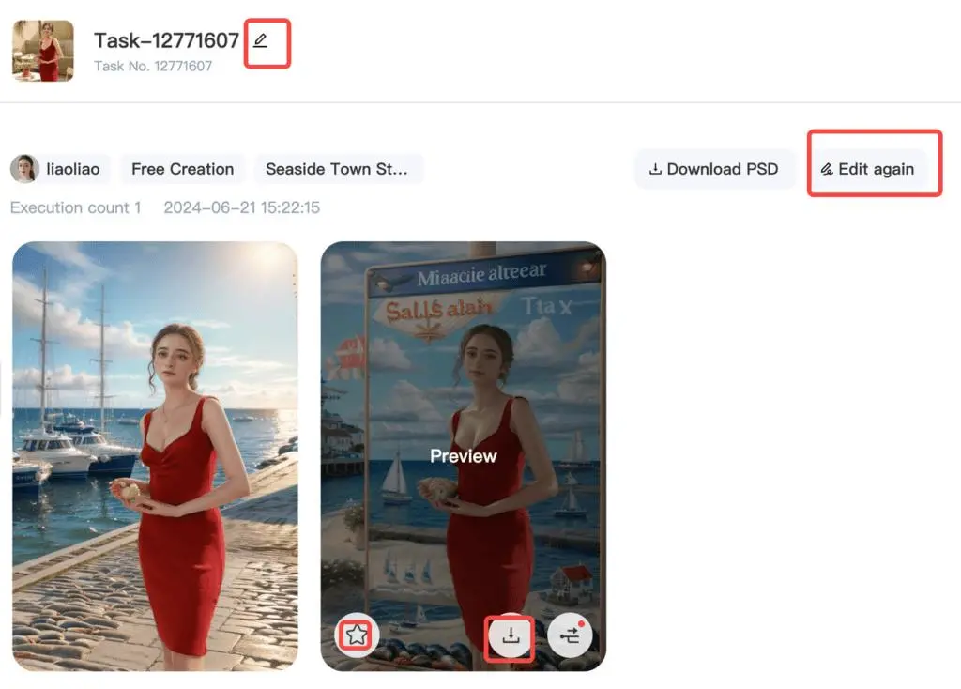Favorite the preview image with the star icon
This screenshot has height=689, width=961.
356,635
